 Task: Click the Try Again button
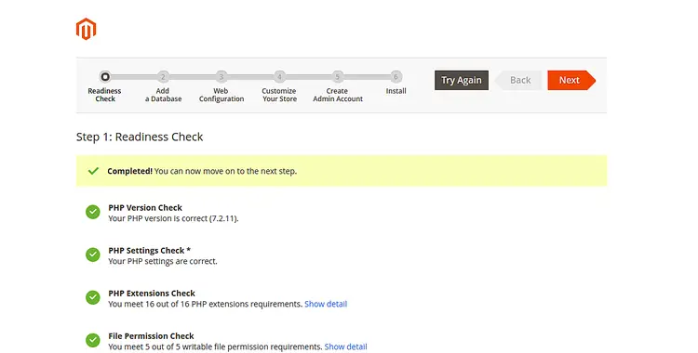[462, 80]
